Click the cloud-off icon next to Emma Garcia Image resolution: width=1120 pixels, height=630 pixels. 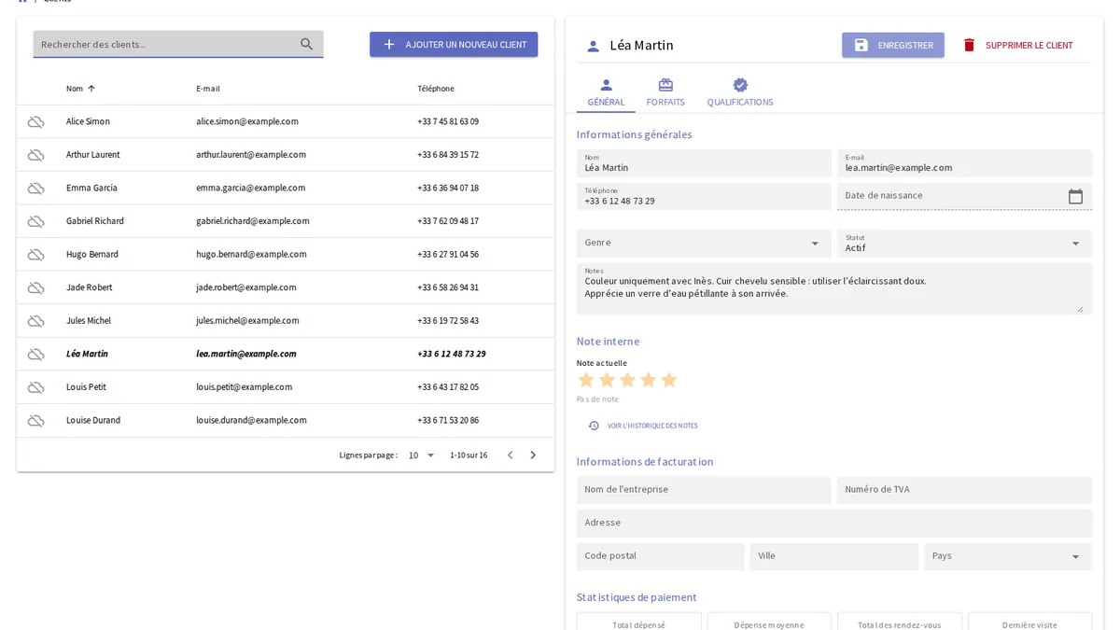tap(35, 188)
